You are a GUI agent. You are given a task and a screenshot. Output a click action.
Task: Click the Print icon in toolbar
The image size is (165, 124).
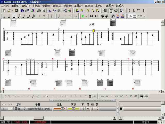pyautogui.click(x=39, y=11)
